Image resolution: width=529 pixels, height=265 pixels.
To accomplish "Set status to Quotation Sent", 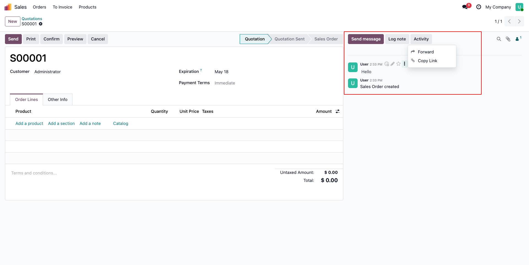I will click(x=290, y=39).
